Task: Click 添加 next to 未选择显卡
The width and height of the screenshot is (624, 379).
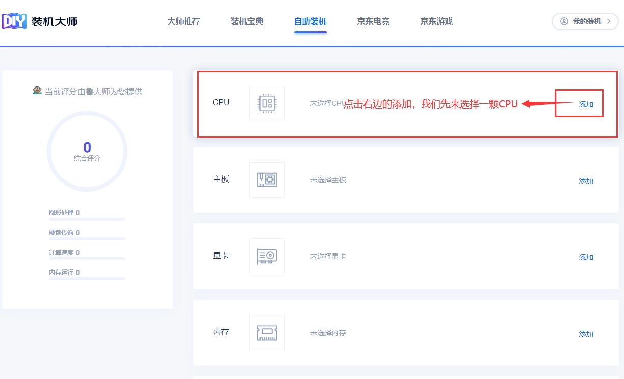Action: (586, 257)
